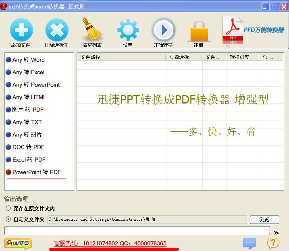Viewport: 289px width, 251px height.
Task: Select 图片 转 PDF conversion mode
Action: 25,110
